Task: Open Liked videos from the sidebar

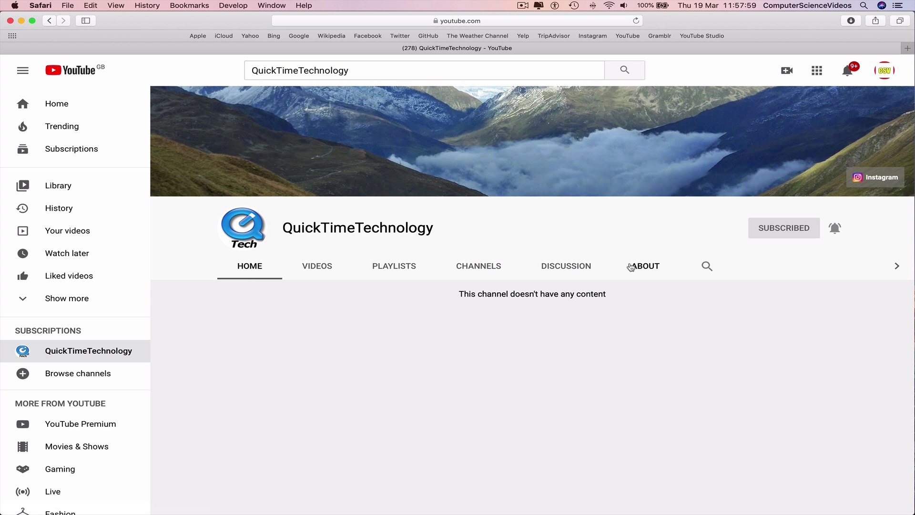Action: point(69,276)
